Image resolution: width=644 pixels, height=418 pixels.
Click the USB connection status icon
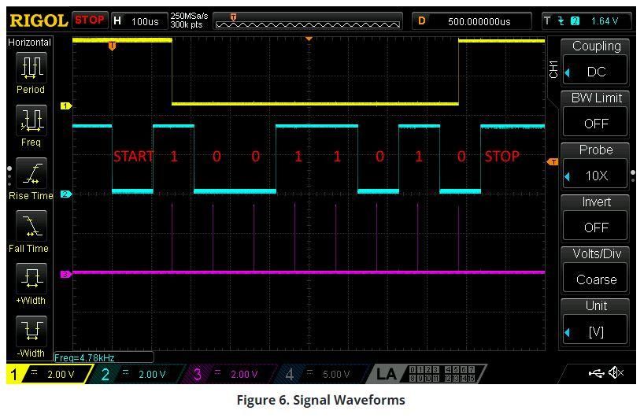596,373
